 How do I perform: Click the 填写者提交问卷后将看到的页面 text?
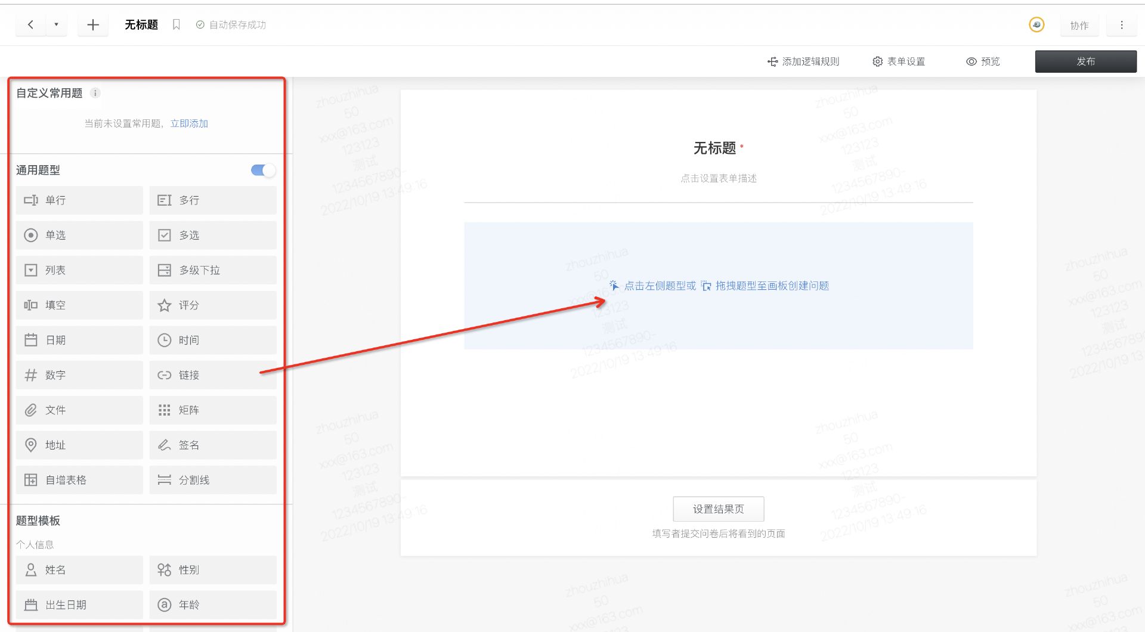pos(719,534)
